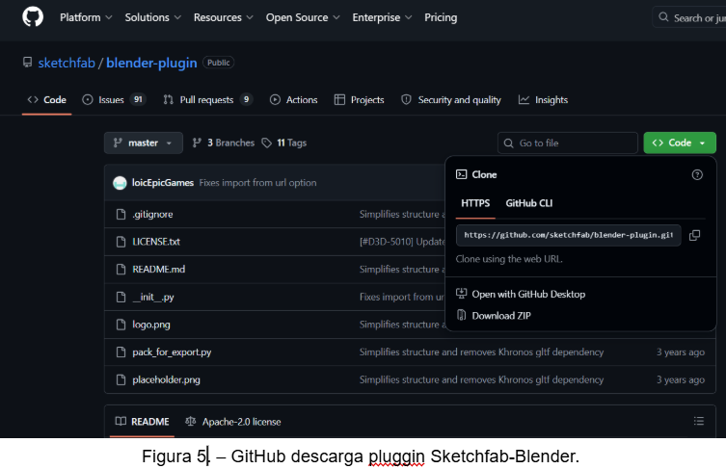Viewport: 726px width, 469px height.
Task: Open the Solutions dropdown menu
Action: [152, 17]
